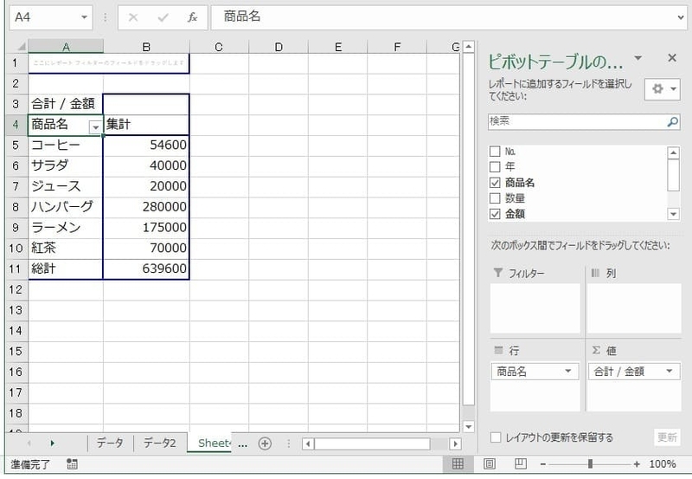Navigate to previous sheet tab arrow
This screenshot has height=479, width=692.
pos(29,443)
